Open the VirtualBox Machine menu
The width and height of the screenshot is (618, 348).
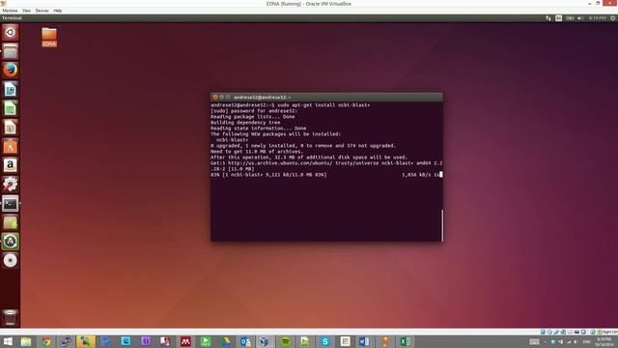(x=10, y=11)
